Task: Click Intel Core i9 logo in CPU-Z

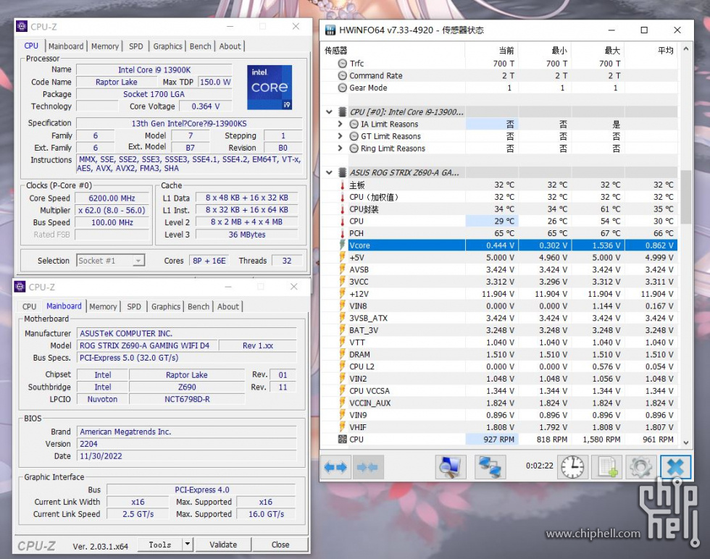Action: (x=270, y=88)
